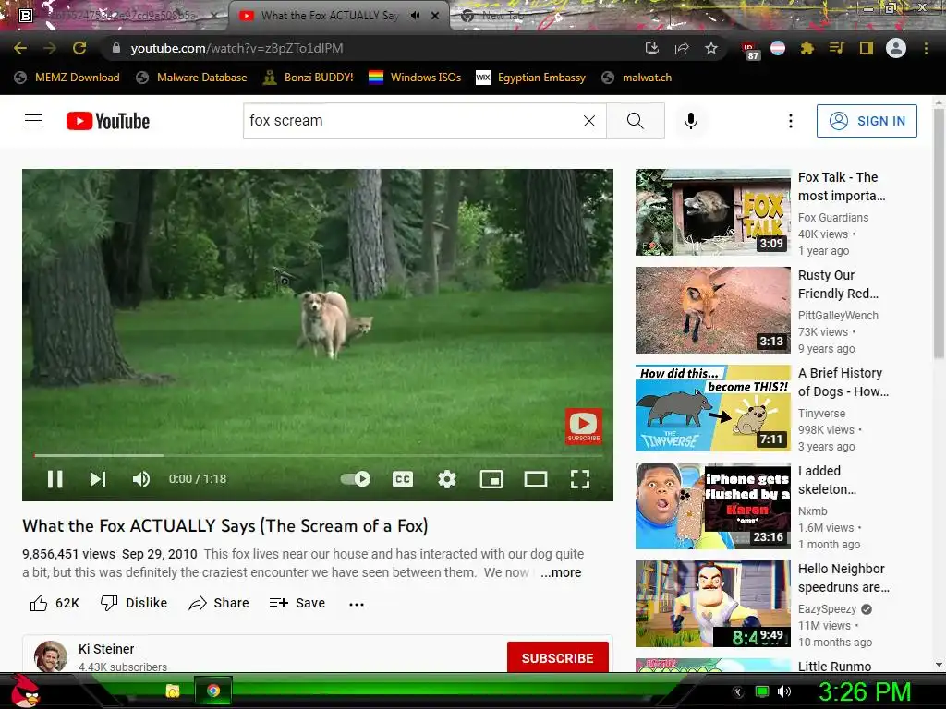Image resolution: width=946 pixels, height=709 pixels.
Task: Open video settings gear
Action: click(447, 479)
